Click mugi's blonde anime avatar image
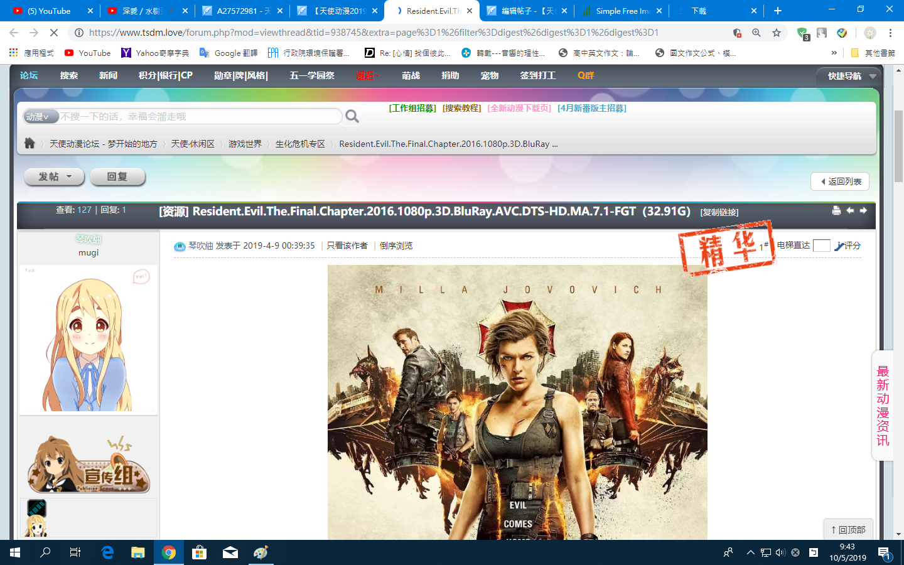Screen dimensions: 904x565 click(x=89, y=340)
